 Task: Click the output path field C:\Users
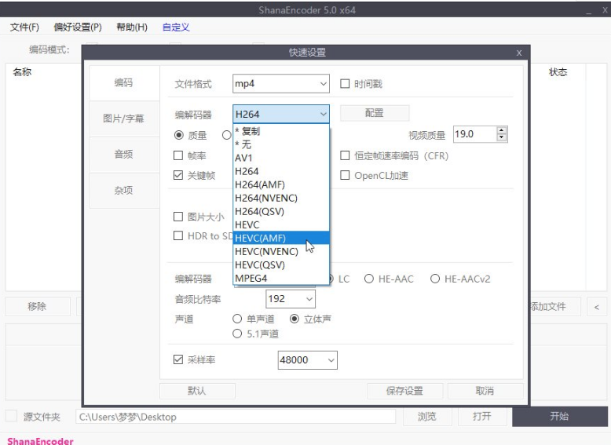pos(236,417)
